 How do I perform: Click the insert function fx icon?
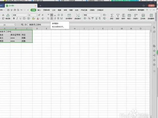point(26,25)
